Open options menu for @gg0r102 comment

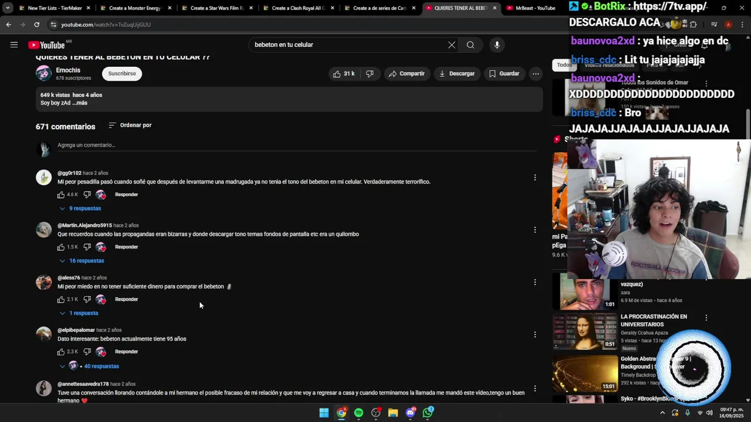coord(535,177)
